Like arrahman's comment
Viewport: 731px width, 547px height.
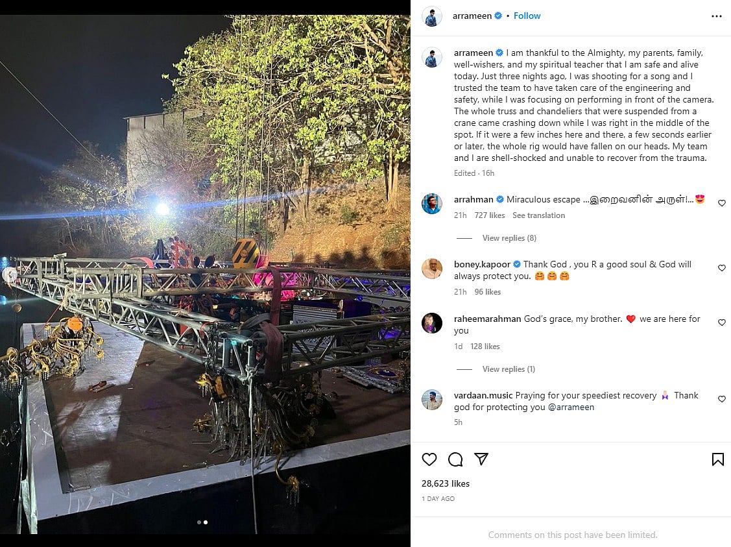click(x=721, y=203)
